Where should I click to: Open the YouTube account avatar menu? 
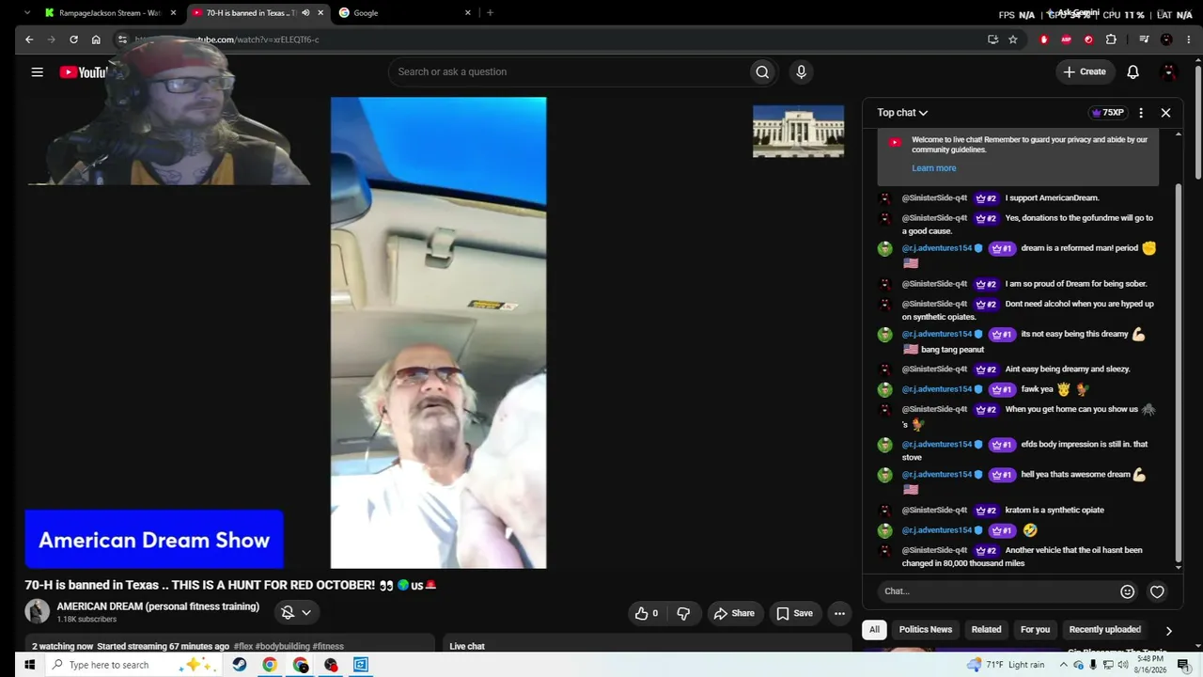1169,71
